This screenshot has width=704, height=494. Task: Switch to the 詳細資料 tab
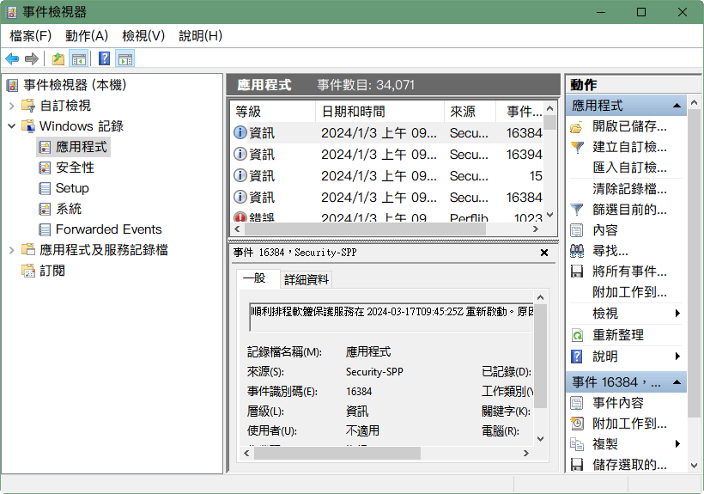point(306,279)
